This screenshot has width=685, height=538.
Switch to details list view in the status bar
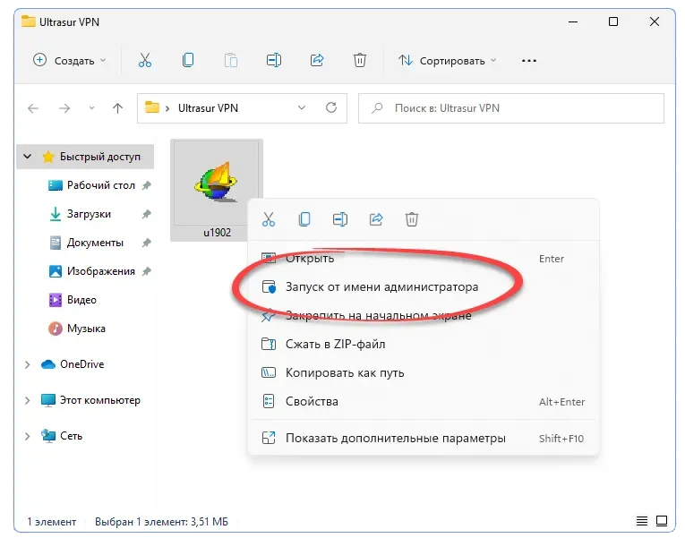point(642,520)
